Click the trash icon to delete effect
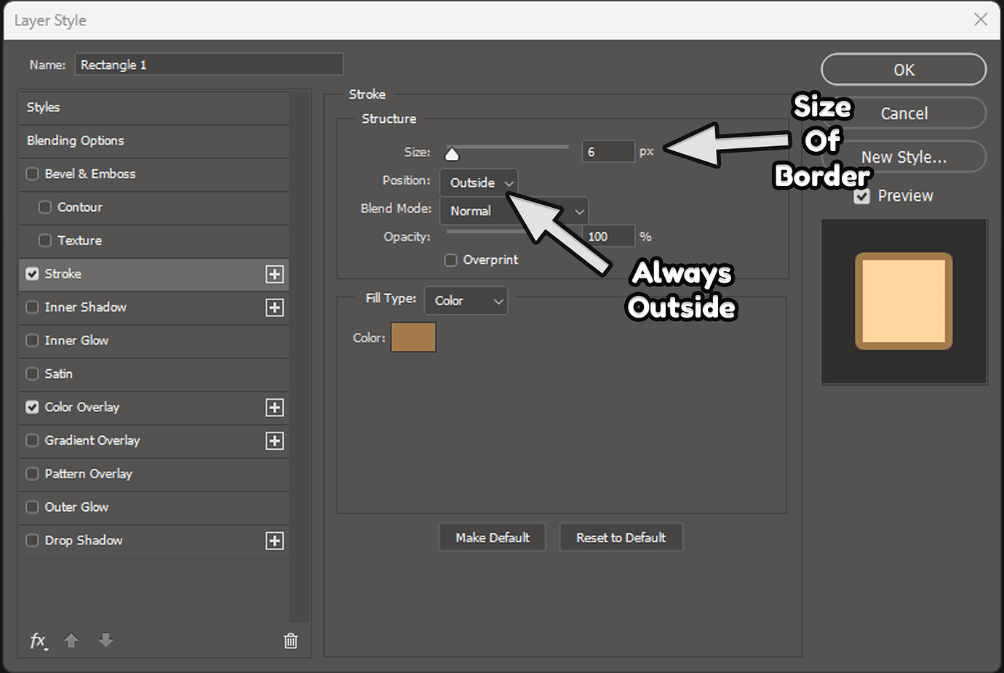This screenshot has width=1004, height=673. (x=290, y=641)
